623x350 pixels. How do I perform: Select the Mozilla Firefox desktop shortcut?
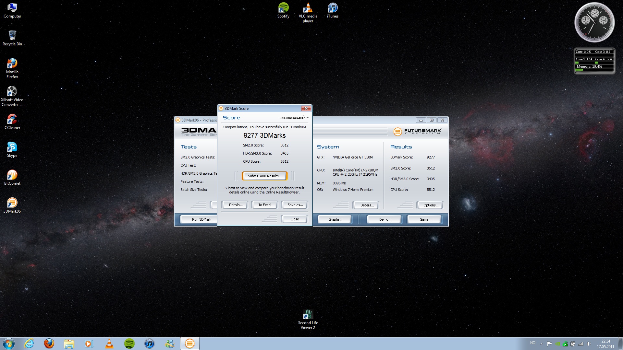(x=12, y=68)
